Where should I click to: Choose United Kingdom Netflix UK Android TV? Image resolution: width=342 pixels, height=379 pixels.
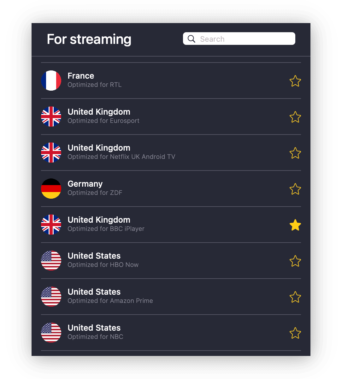pyautogui.click(x=171, y=153)
